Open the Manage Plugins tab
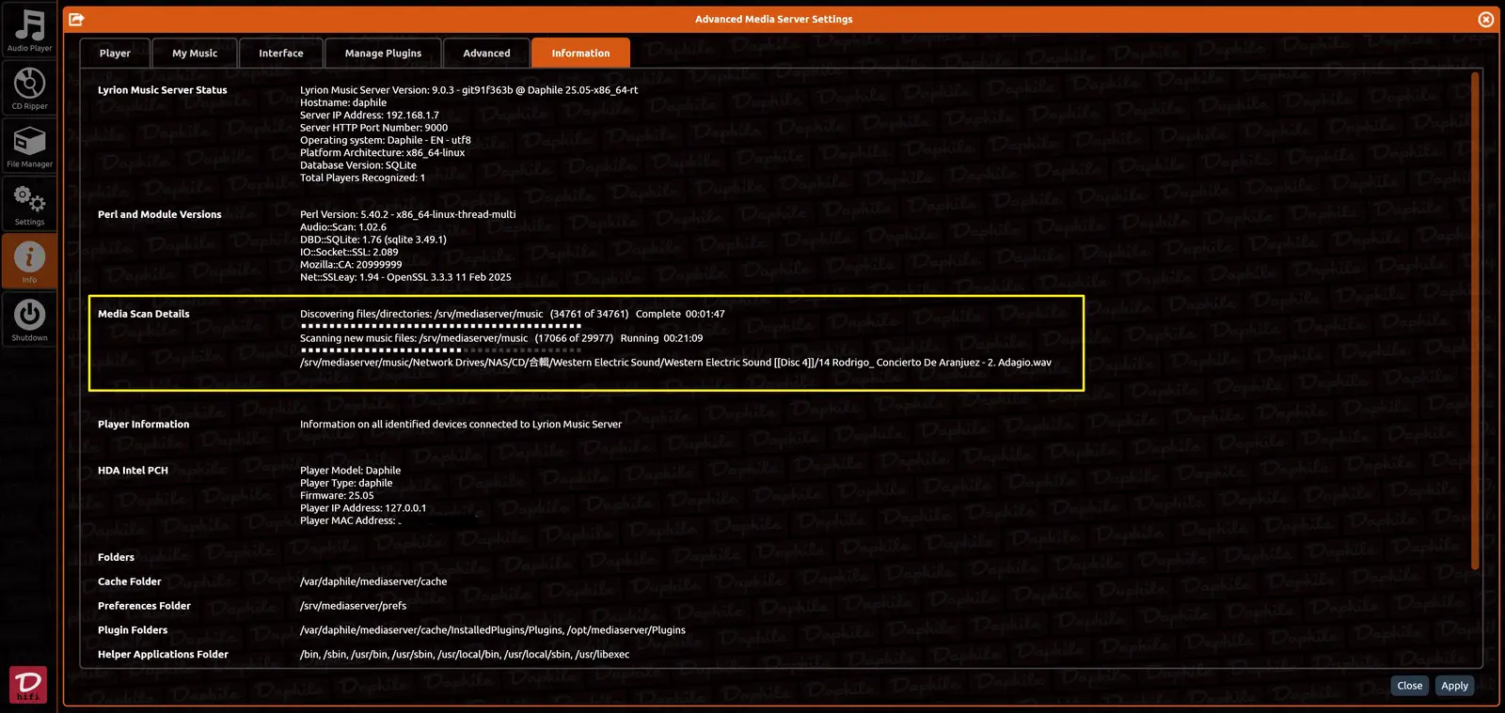The height and width of the screenshot is (713, 1505). tap(383, 54)
